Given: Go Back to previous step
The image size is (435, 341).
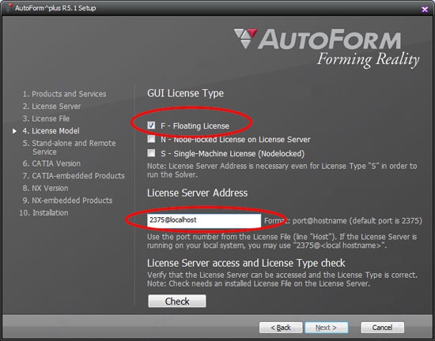Looking at the screenshot, I should click(281, 328).
